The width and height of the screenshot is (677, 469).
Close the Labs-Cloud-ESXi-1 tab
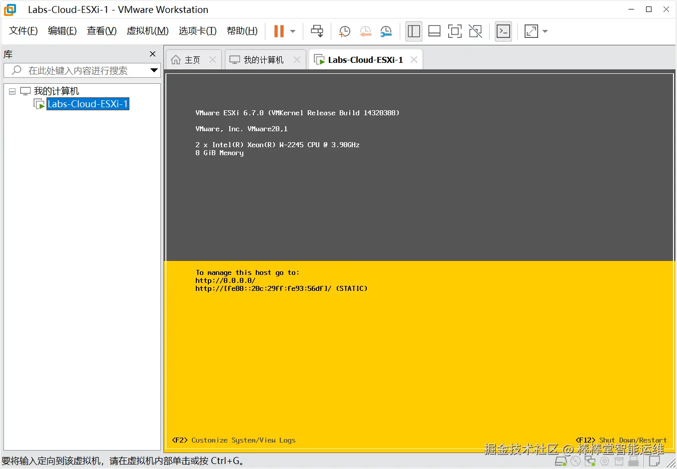pos(414,60)
